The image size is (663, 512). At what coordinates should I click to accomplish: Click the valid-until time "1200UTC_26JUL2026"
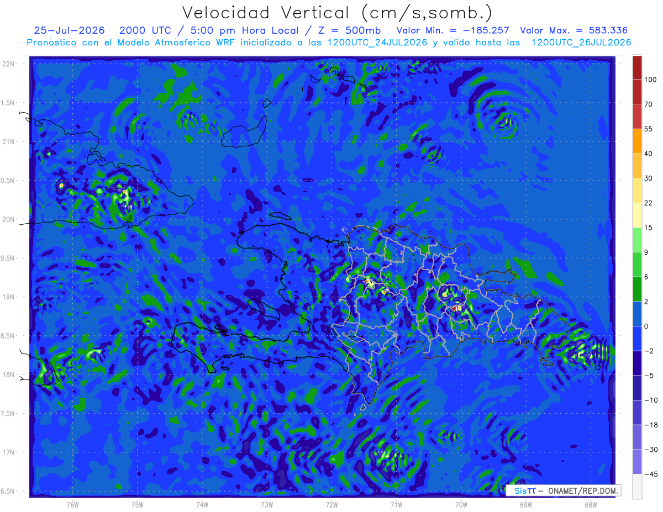point(581,43)
